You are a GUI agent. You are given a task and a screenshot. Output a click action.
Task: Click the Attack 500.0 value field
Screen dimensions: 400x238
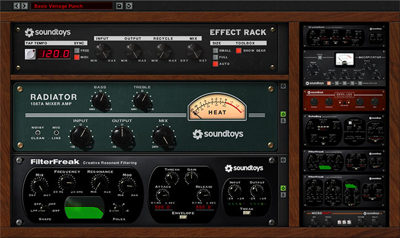click(162, 207)
